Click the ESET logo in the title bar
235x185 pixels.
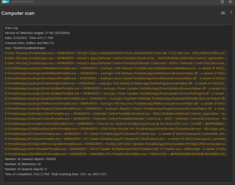click(x=6, y=2)
